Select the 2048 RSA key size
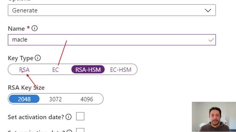Screen dimensions: 236x132 coord(24,99)
